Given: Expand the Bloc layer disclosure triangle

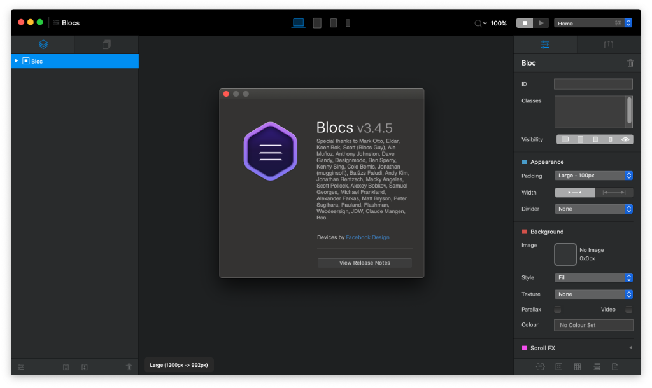Looking at the screenshot, I should [x=17, y=61].
